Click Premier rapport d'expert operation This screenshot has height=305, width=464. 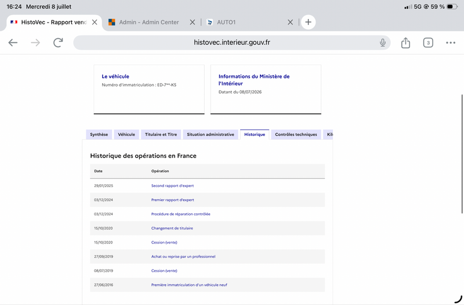coord(172,200)
